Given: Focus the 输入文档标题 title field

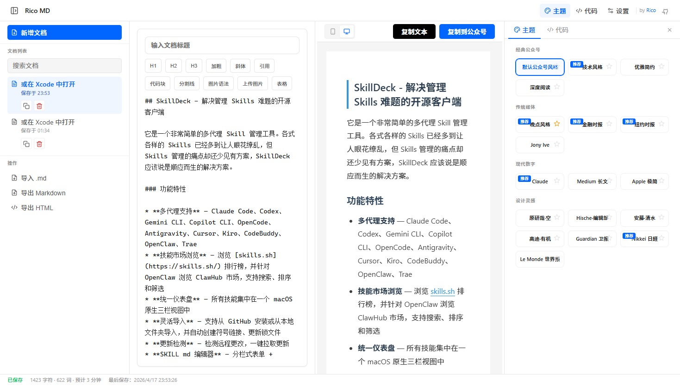Looking at the screenshot, I should coord(222,45).
